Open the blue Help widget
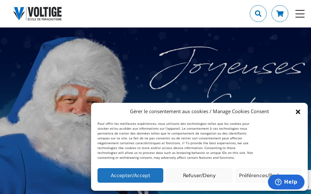 286,182
